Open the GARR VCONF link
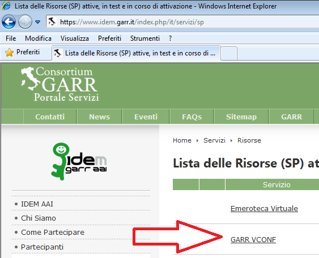This screenshot has width=319, height=258. click(253, 240)
